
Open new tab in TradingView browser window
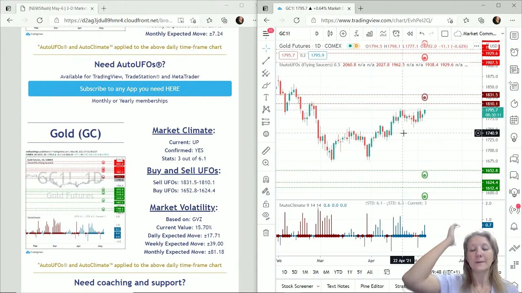coord(361,8)
